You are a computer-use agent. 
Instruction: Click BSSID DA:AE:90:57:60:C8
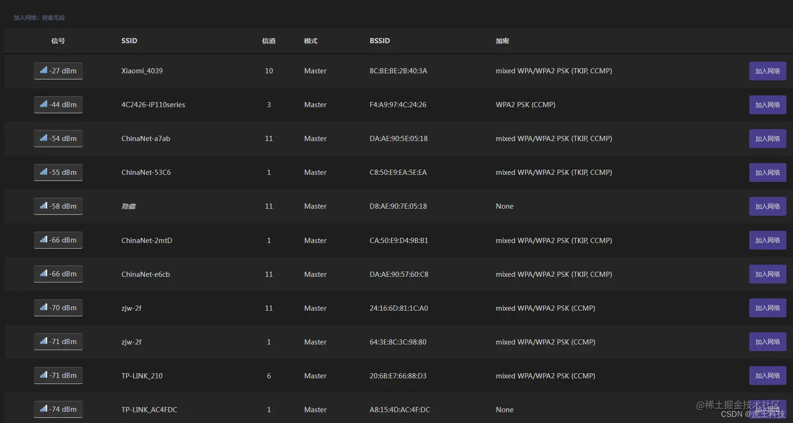click(x=399, y=274)
